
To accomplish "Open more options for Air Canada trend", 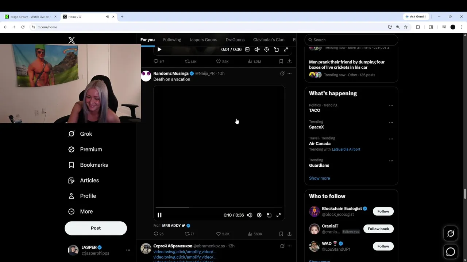I will pyautogui.click(x=391, y=139).
